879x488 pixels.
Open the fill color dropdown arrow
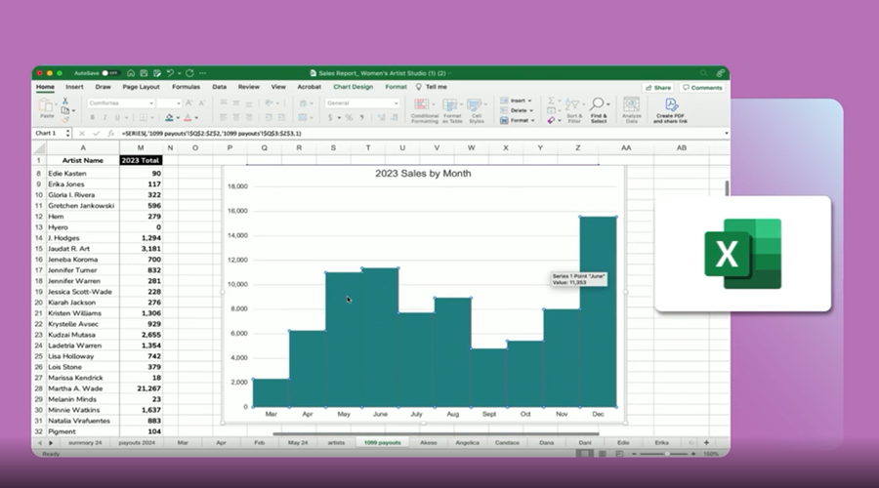click(178, 118)
